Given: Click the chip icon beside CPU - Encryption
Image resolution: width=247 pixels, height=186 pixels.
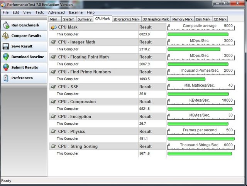Looking at the screenshot, I should (x=53, y=117).
